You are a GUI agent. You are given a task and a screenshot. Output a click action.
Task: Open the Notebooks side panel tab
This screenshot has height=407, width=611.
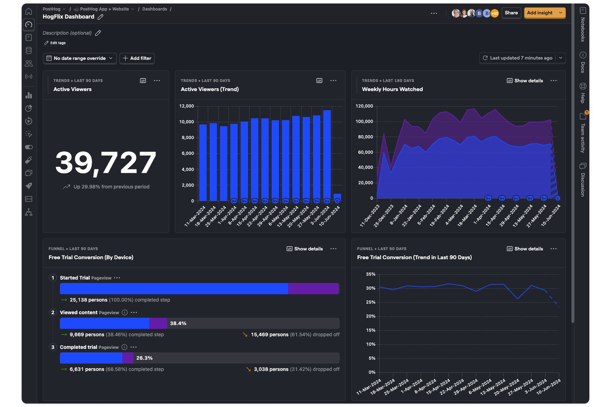(x=583, y=25)
